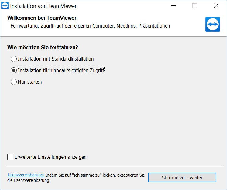This screenshot has width=227, height=190.
Task: Choose the Nur starten radio button
Action: (x=14, y=82)
